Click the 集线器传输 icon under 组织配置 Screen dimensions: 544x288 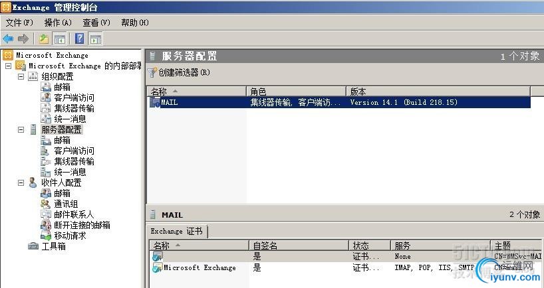coord(46,108)
